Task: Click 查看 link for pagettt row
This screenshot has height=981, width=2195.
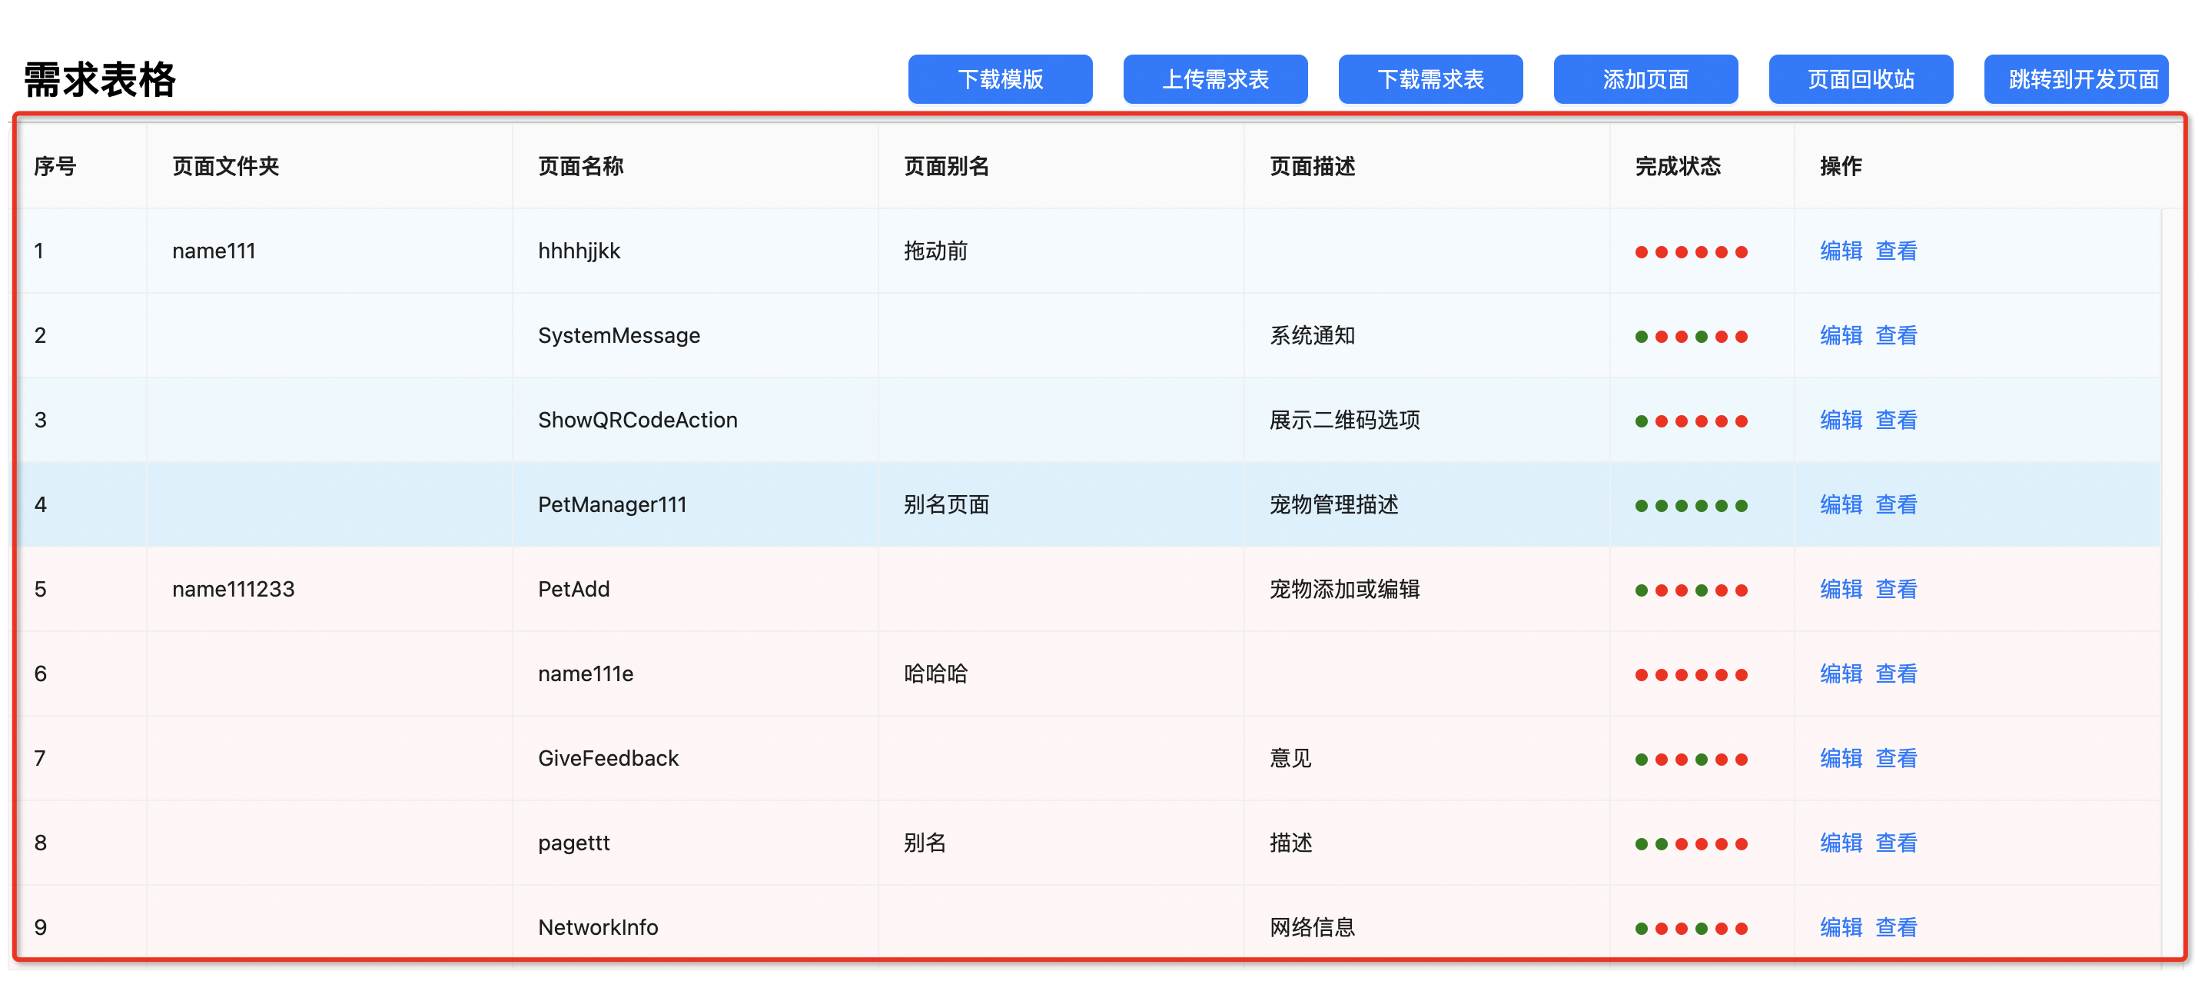Action: click(1896, 842)
